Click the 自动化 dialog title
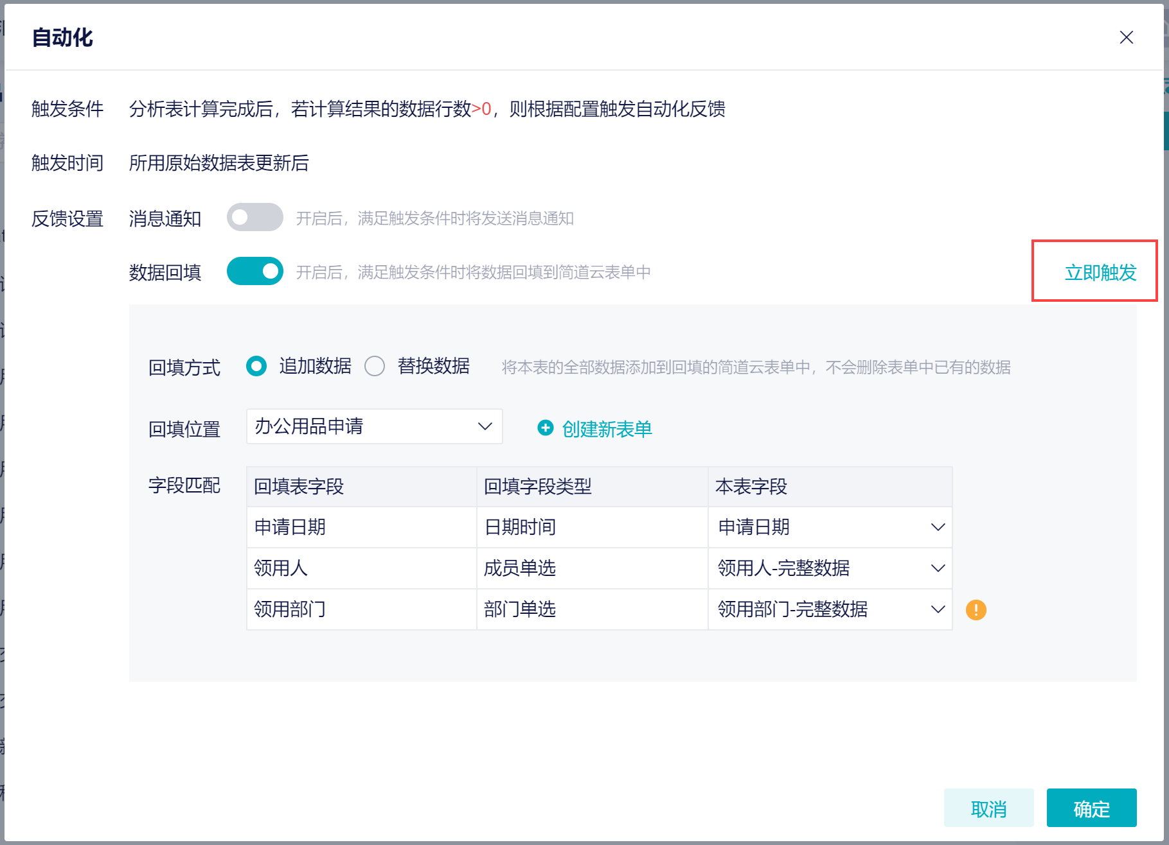1169x845 pixels. click(62, 37)
